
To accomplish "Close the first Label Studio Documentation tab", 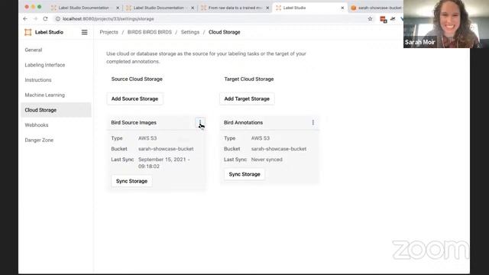I will pos(118,8).
